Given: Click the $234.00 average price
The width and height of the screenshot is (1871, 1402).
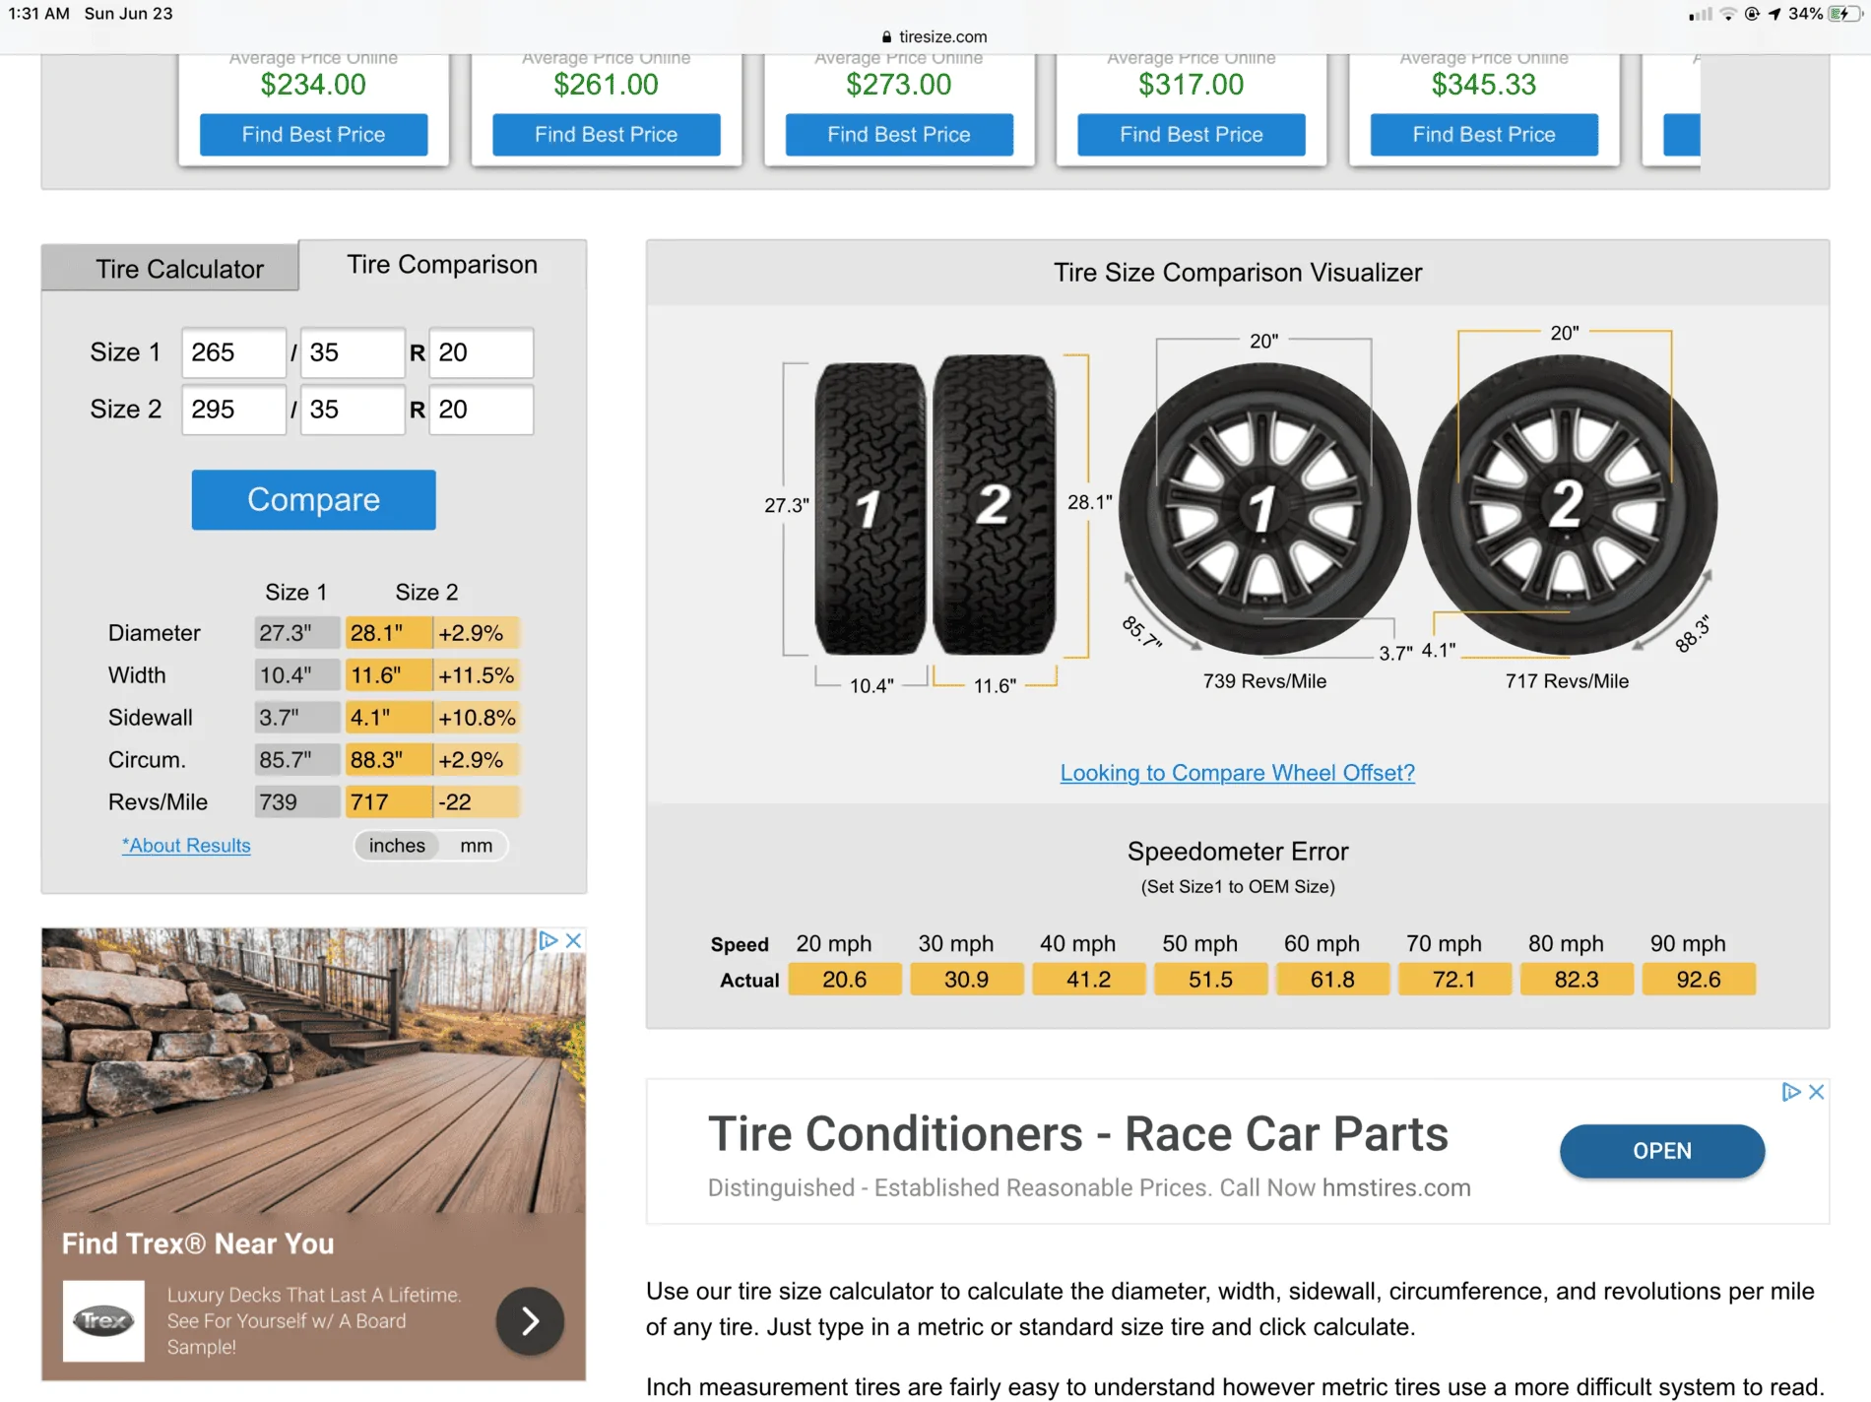Looking at the screenshot, I should [313, 85].
